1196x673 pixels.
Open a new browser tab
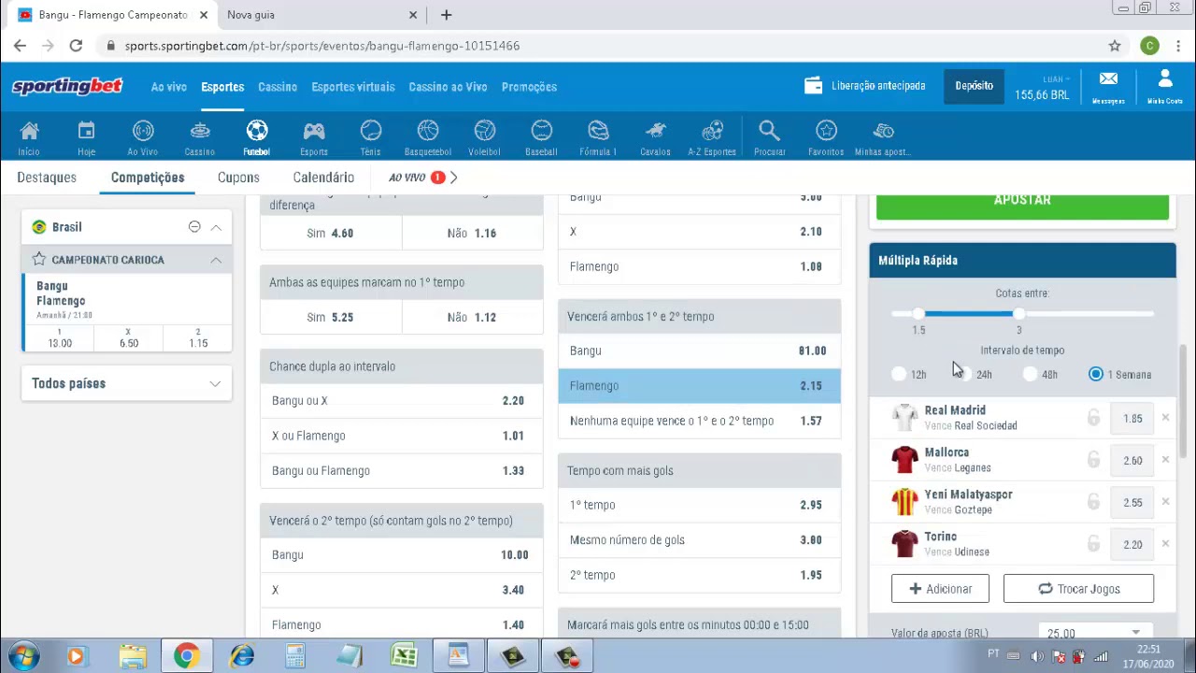click(x=446, y=15)
